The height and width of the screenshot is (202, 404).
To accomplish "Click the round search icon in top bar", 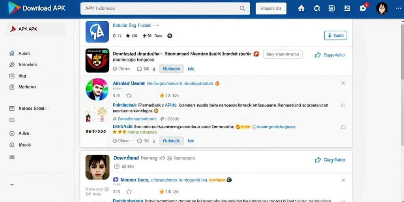I will pos(317,8).
